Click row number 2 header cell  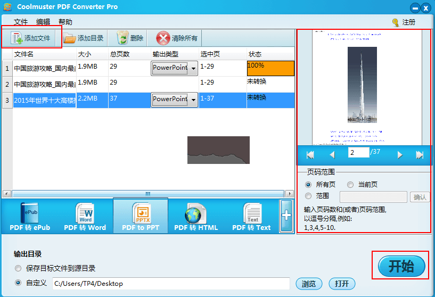coord(7,84)
